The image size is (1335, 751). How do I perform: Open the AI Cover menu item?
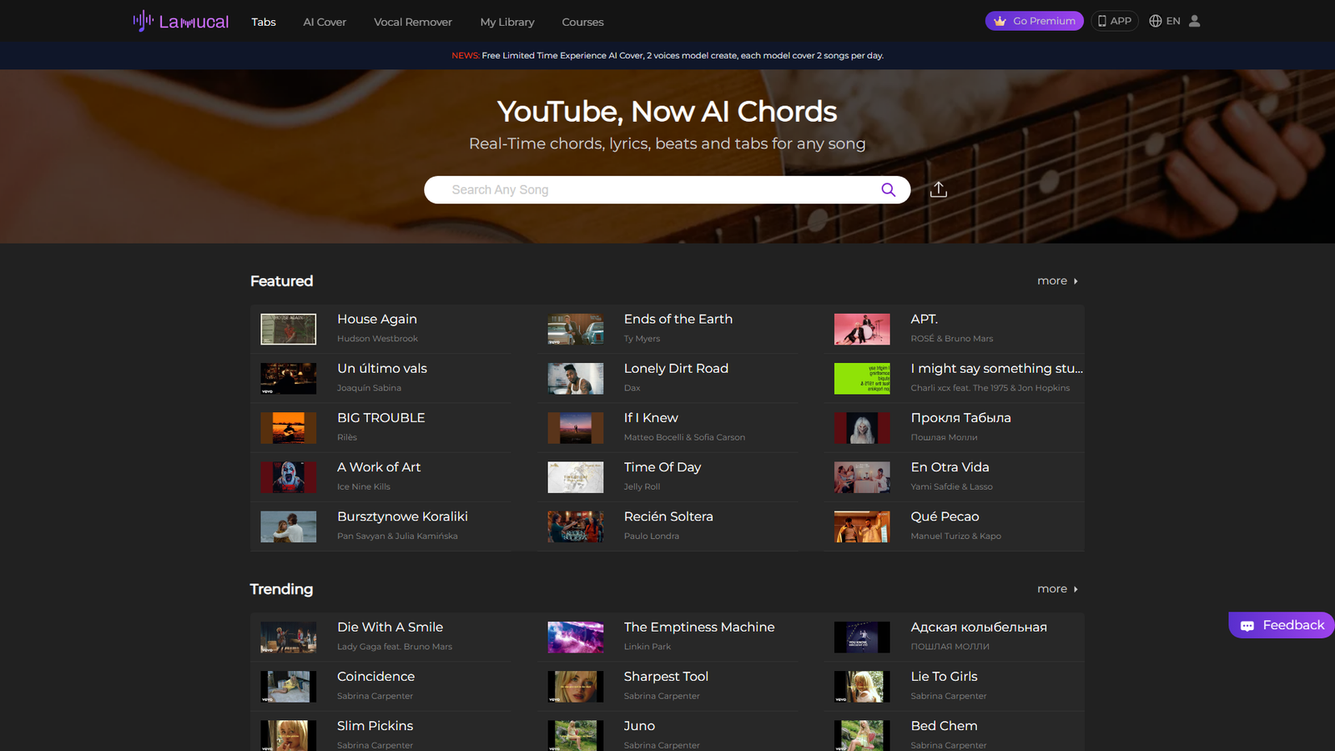325,22
